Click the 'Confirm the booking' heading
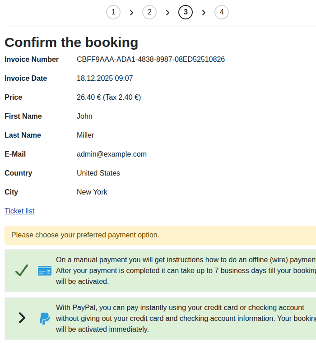Viewport: 316px width, 343px height. [71, 42]
